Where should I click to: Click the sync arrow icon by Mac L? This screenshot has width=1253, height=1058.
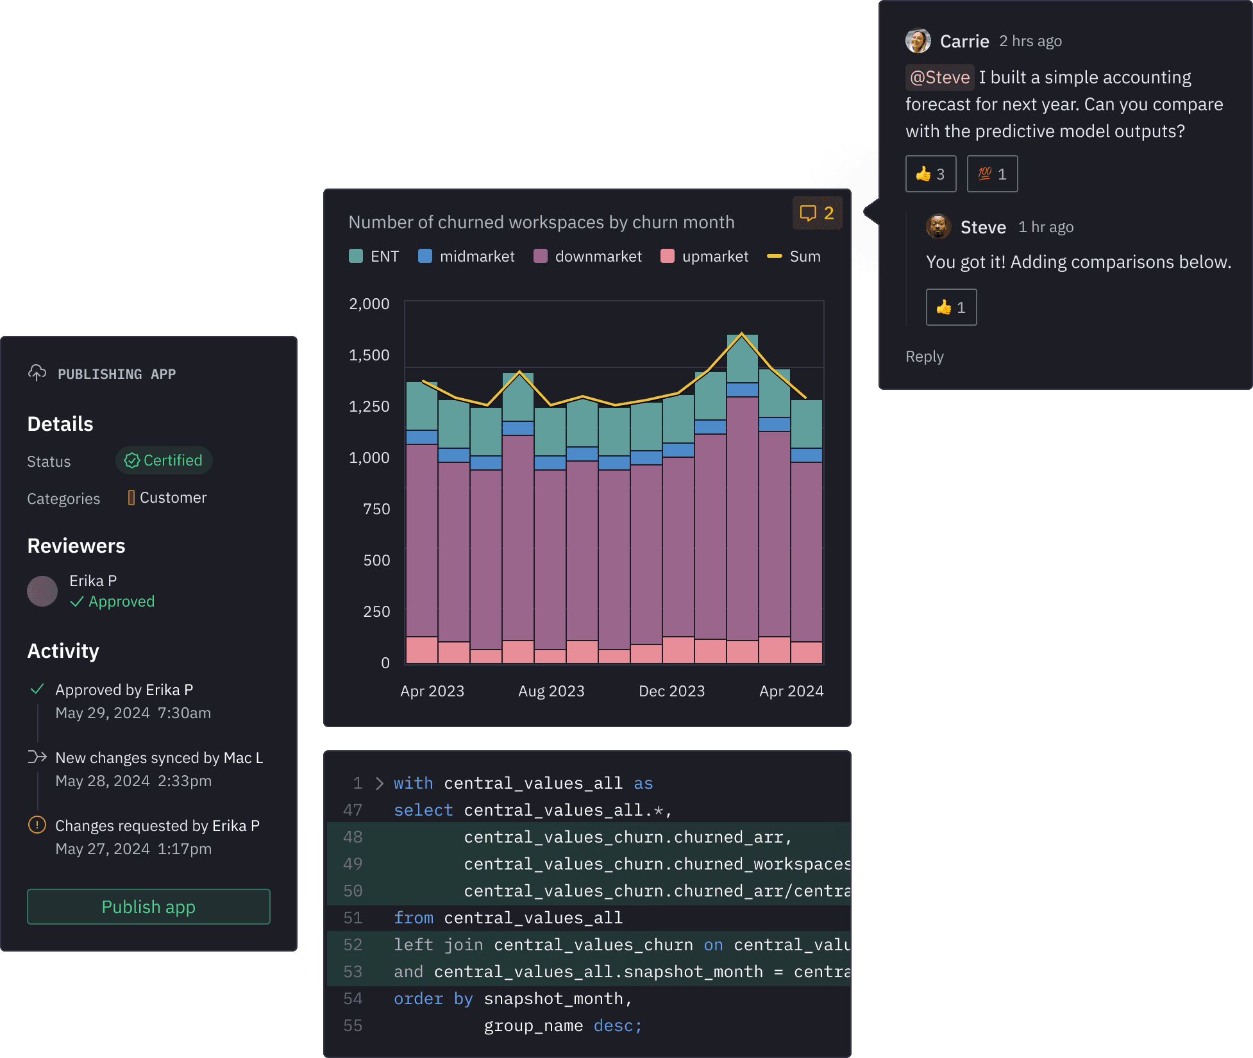(x=37, y=757)
